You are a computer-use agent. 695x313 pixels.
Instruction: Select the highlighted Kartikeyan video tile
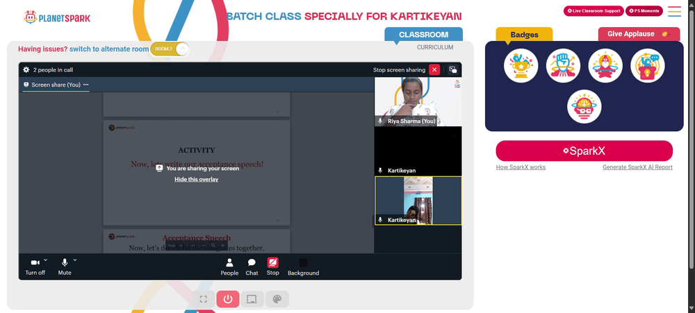tap(418, 201)
